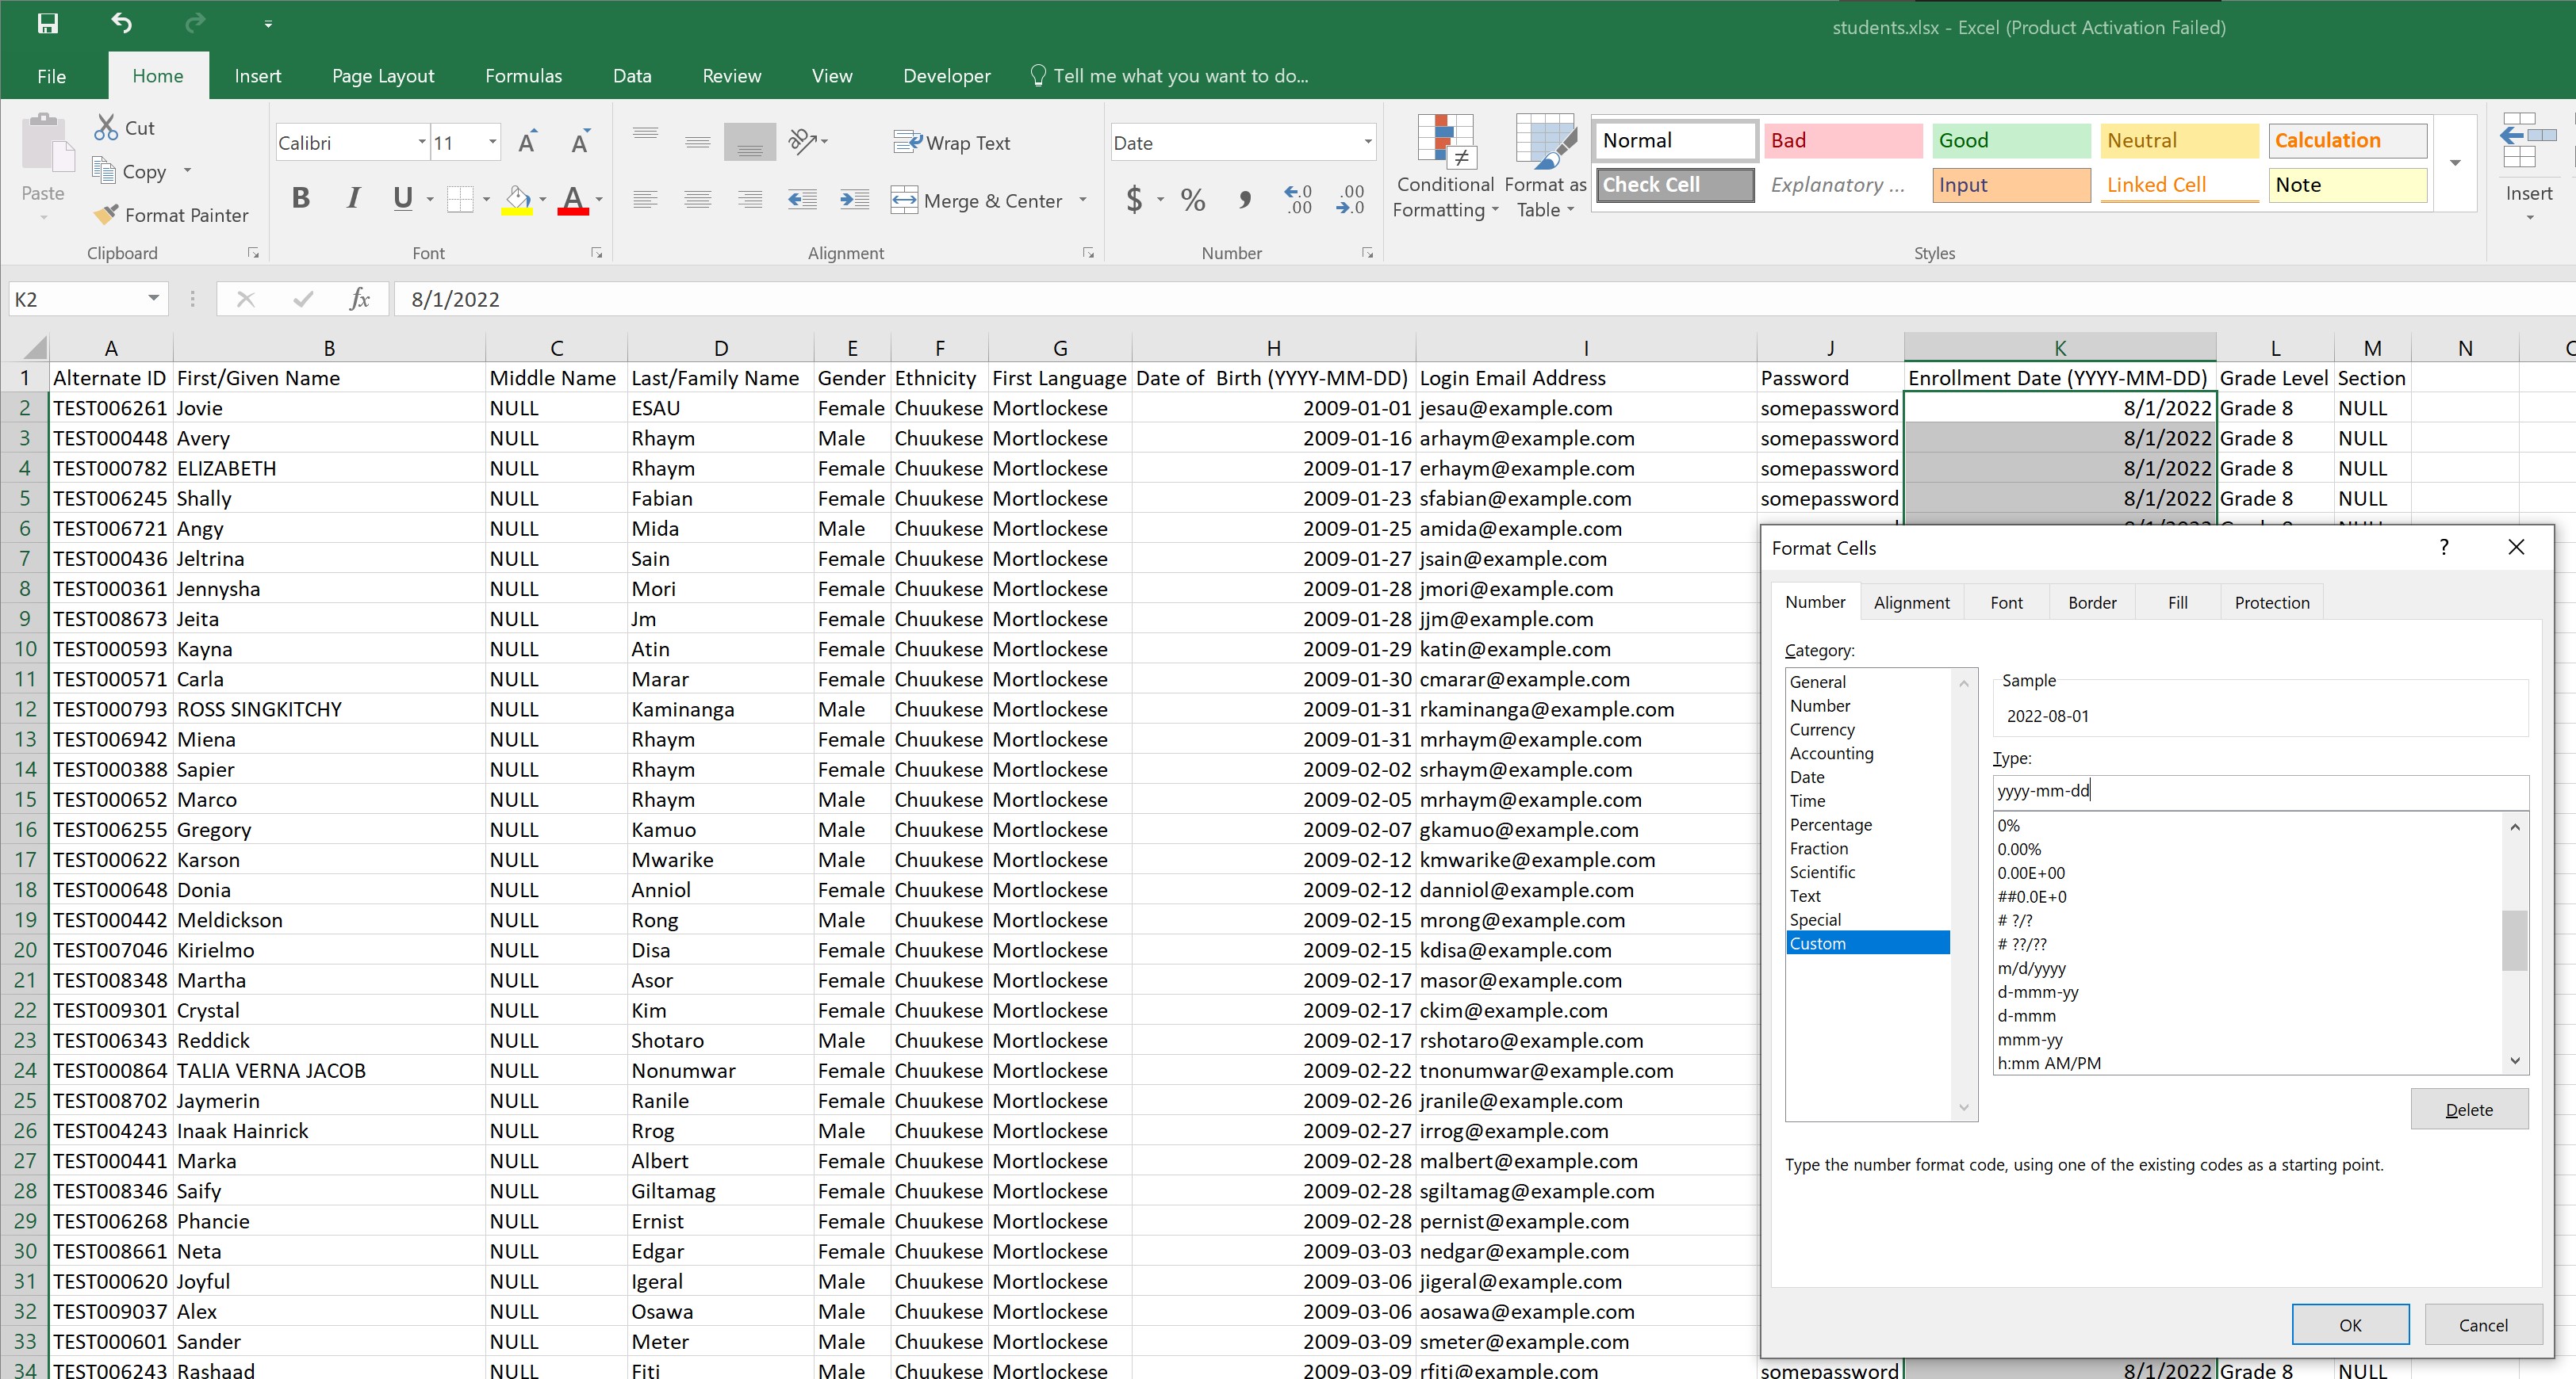Click the Delete button in dialog
Screen dimensions: 2576x1379
[x=2468, y=1110]
